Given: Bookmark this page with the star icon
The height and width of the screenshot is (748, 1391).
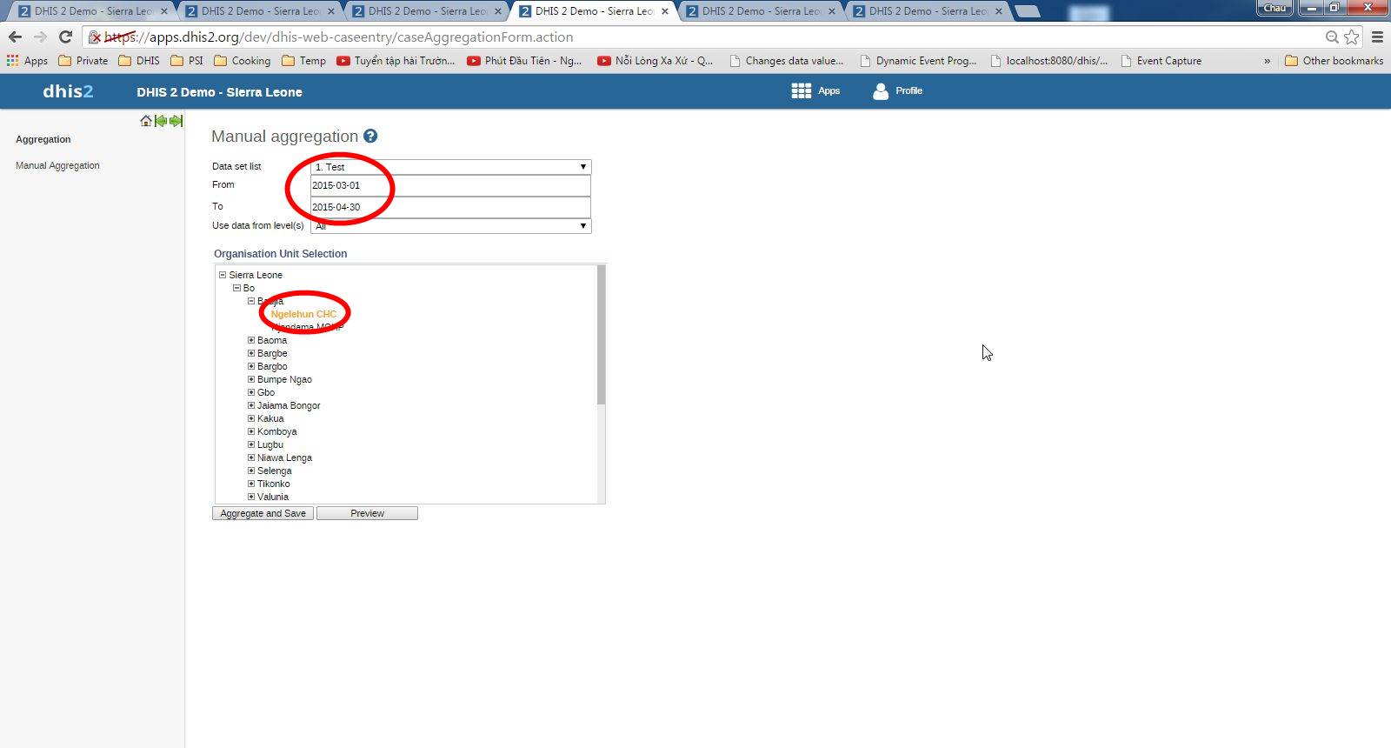Looking at the screenshot, I should pos(1352,37).
